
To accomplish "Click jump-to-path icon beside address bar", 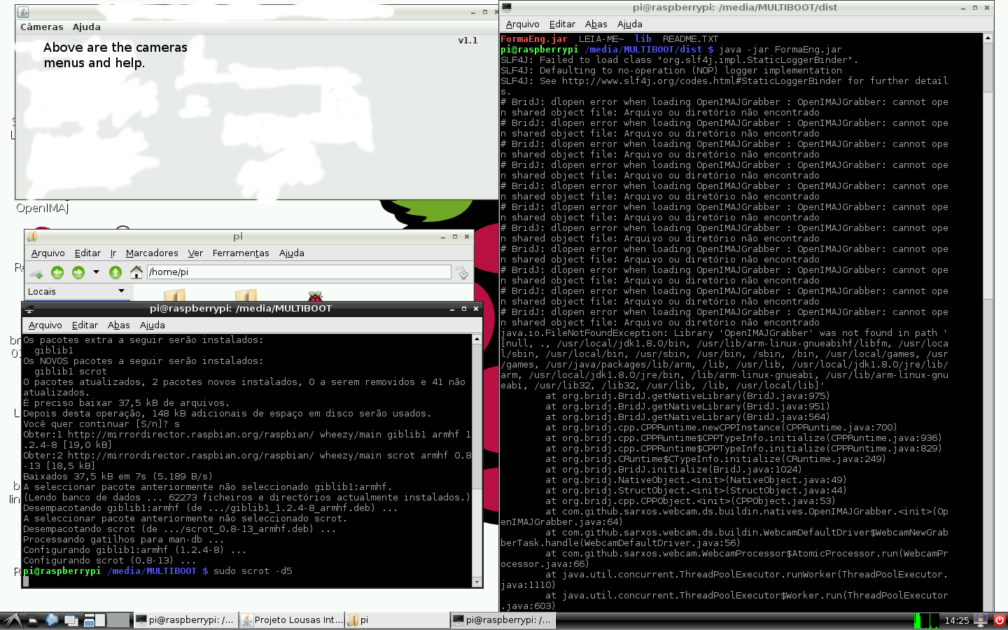I will click(462, 272).
